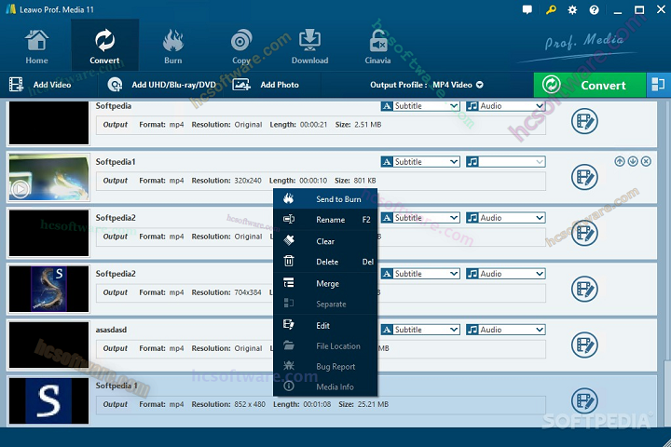Open Audio dropdown for first Softpedia2 row
Image resolution: width=671 pixels, height=447 pixels.
[506, 218]
